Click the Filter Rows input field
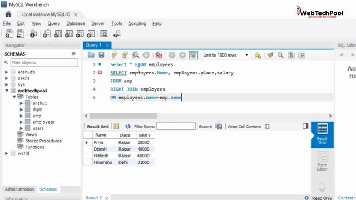This screenshot has width=356, height=200. point(176,126)
